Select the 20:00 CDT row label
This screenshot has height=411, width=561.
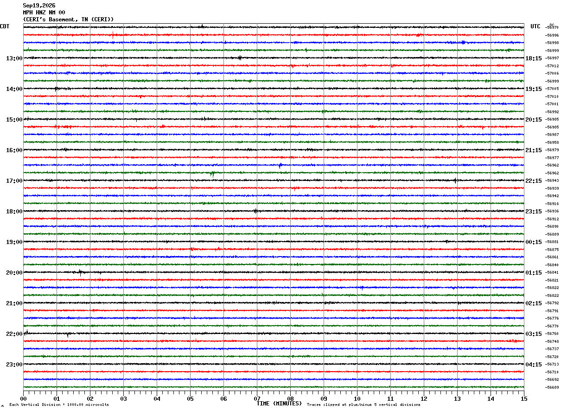tap(14, 273)
